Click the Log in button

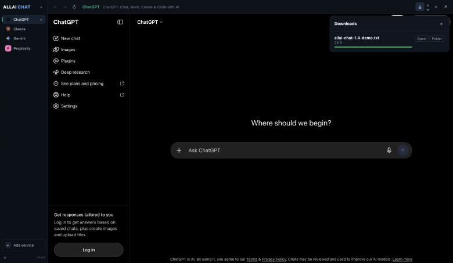(x=88, y=250)
